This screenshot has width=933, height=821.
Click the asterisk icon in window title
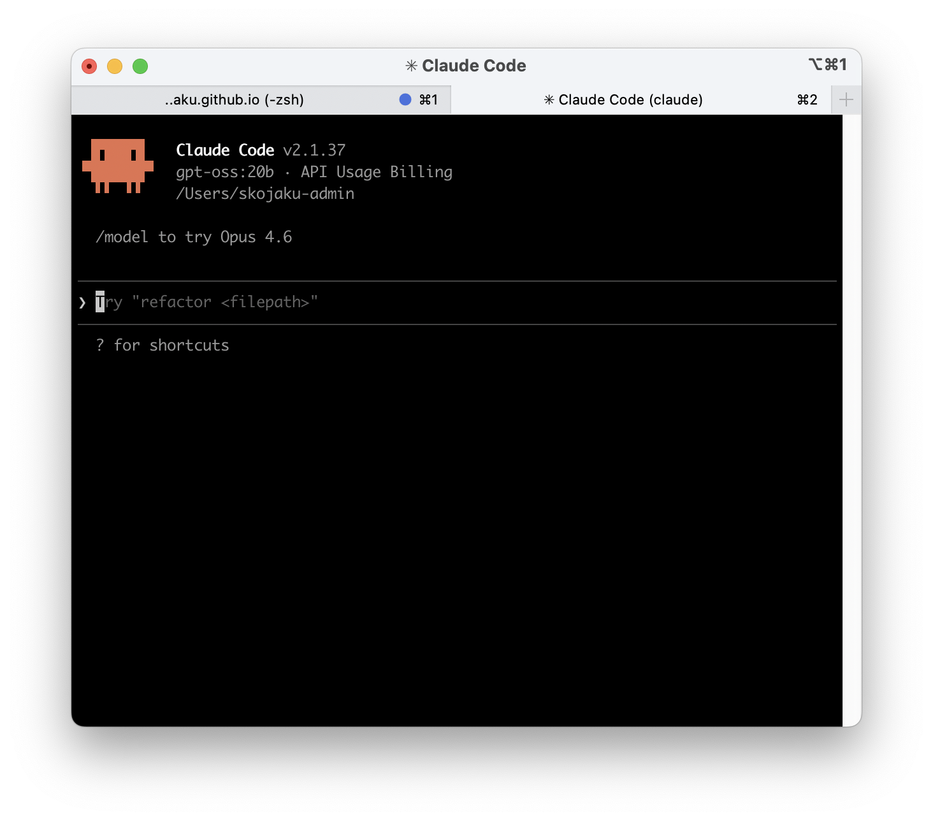tap(412, 66)
